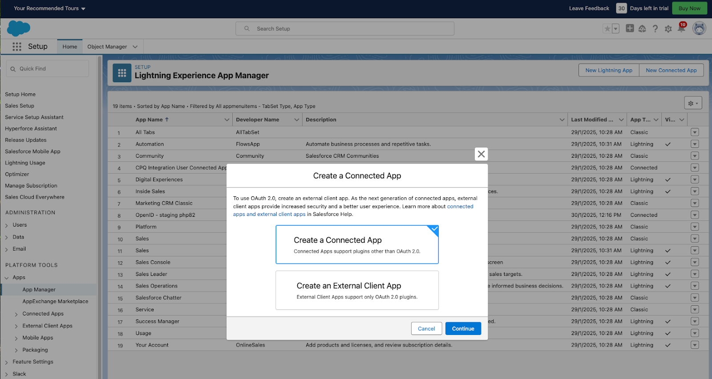Image resolution: width=712 pixels, height=379 pixels.
Task: Expand the Connected Apps node
Action: coord(16,314)
